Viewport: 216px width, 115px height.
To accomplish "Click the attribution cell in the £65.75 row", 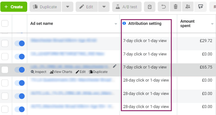I will tap(145, 67).
